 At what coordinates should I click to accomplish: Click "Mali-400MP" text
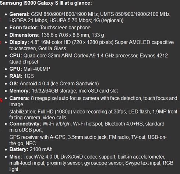(37, 69)
